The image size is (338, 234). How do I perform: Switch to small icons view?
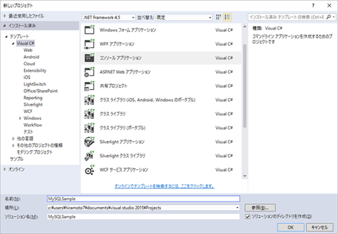click(x=219, y=17)
